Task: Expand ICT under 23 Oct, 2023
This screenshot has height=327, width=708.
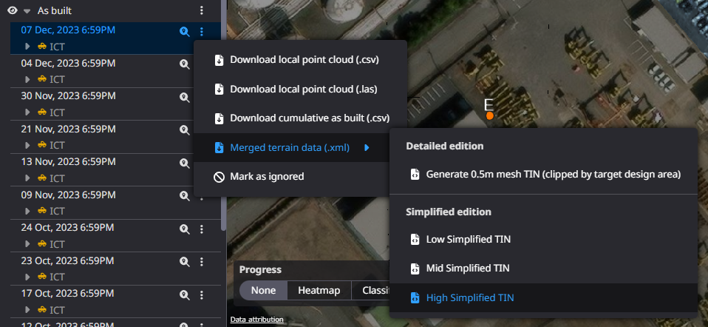Action: pos(27,277)
